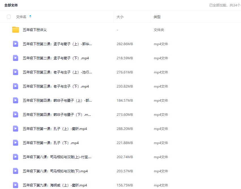Open the 五年级下册讲义 folder icon

coord(16,30)
